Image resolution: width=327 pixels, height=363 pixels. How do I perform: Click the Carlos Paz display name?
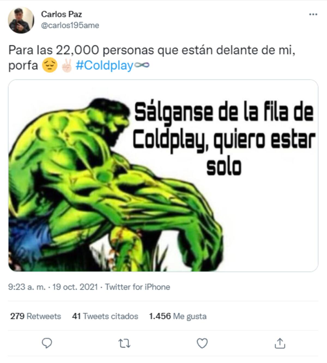point(61,14)
